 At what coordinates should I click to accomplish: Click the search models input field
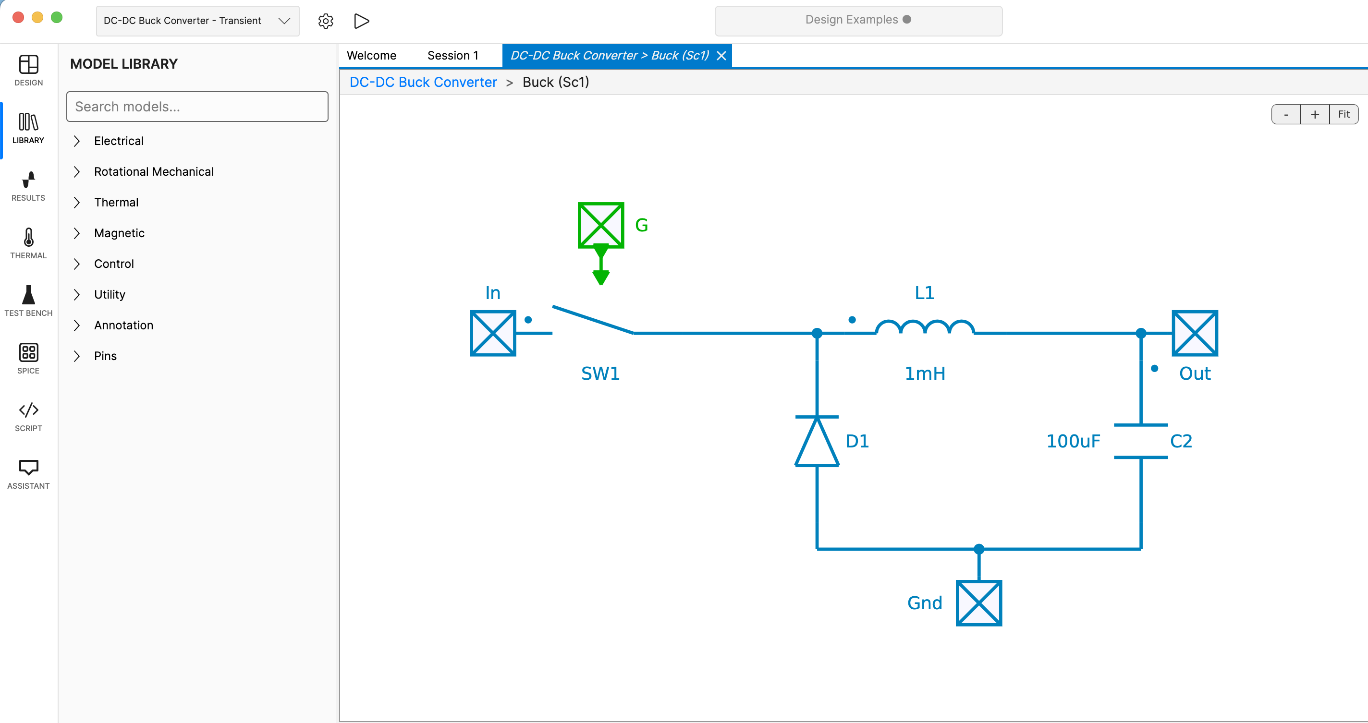click(x=197, y=107)
